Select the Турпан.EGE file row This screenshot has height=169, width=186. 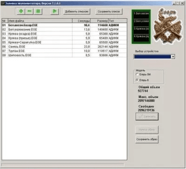(x=64, y=51)
